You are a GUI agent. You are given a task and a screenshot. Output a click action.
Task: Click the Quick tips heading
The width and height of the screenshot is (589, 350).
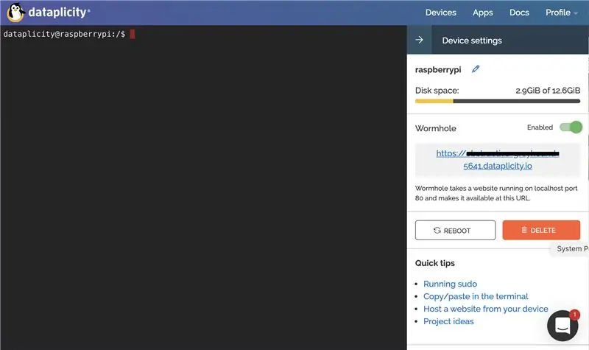point(434,263)
